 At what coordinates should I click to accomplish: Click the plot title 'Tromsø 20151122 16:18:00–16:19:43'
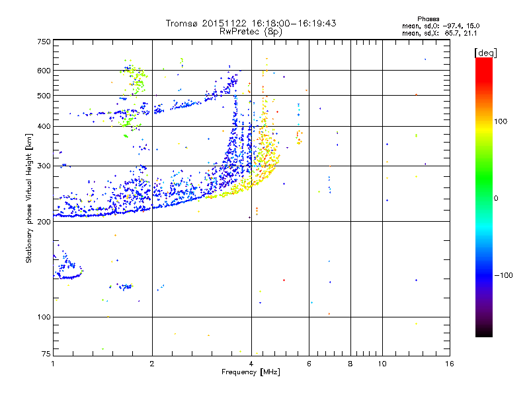tap(251, 23)
